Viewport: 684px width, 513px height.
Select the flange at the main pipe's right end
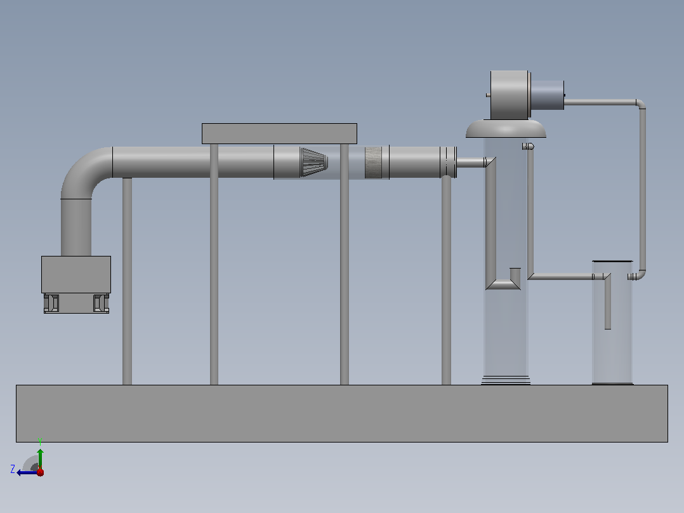pos(449,163)
